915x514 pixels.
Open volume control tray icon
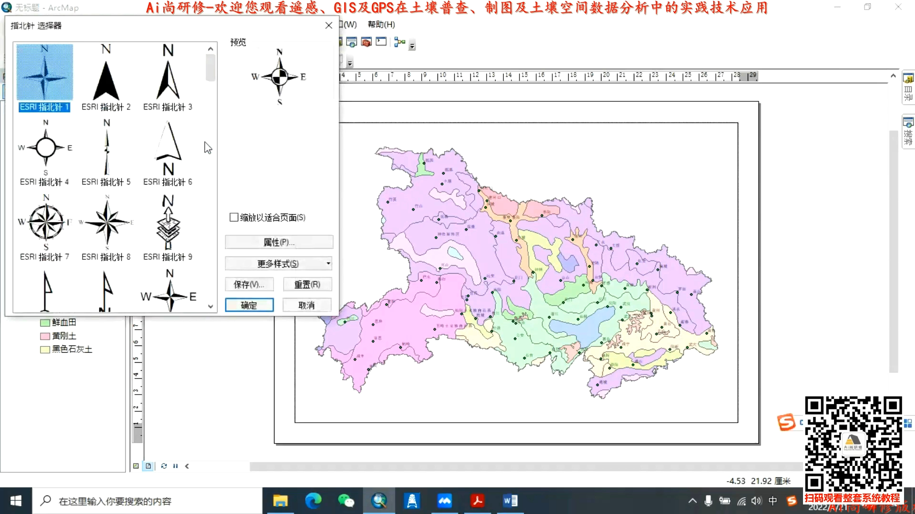(x=756, y=501)
